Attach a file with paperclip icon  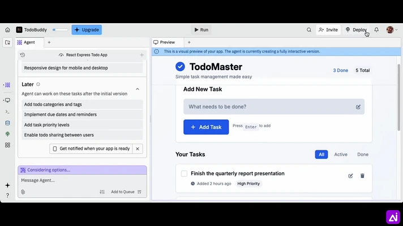coord(23,192)
